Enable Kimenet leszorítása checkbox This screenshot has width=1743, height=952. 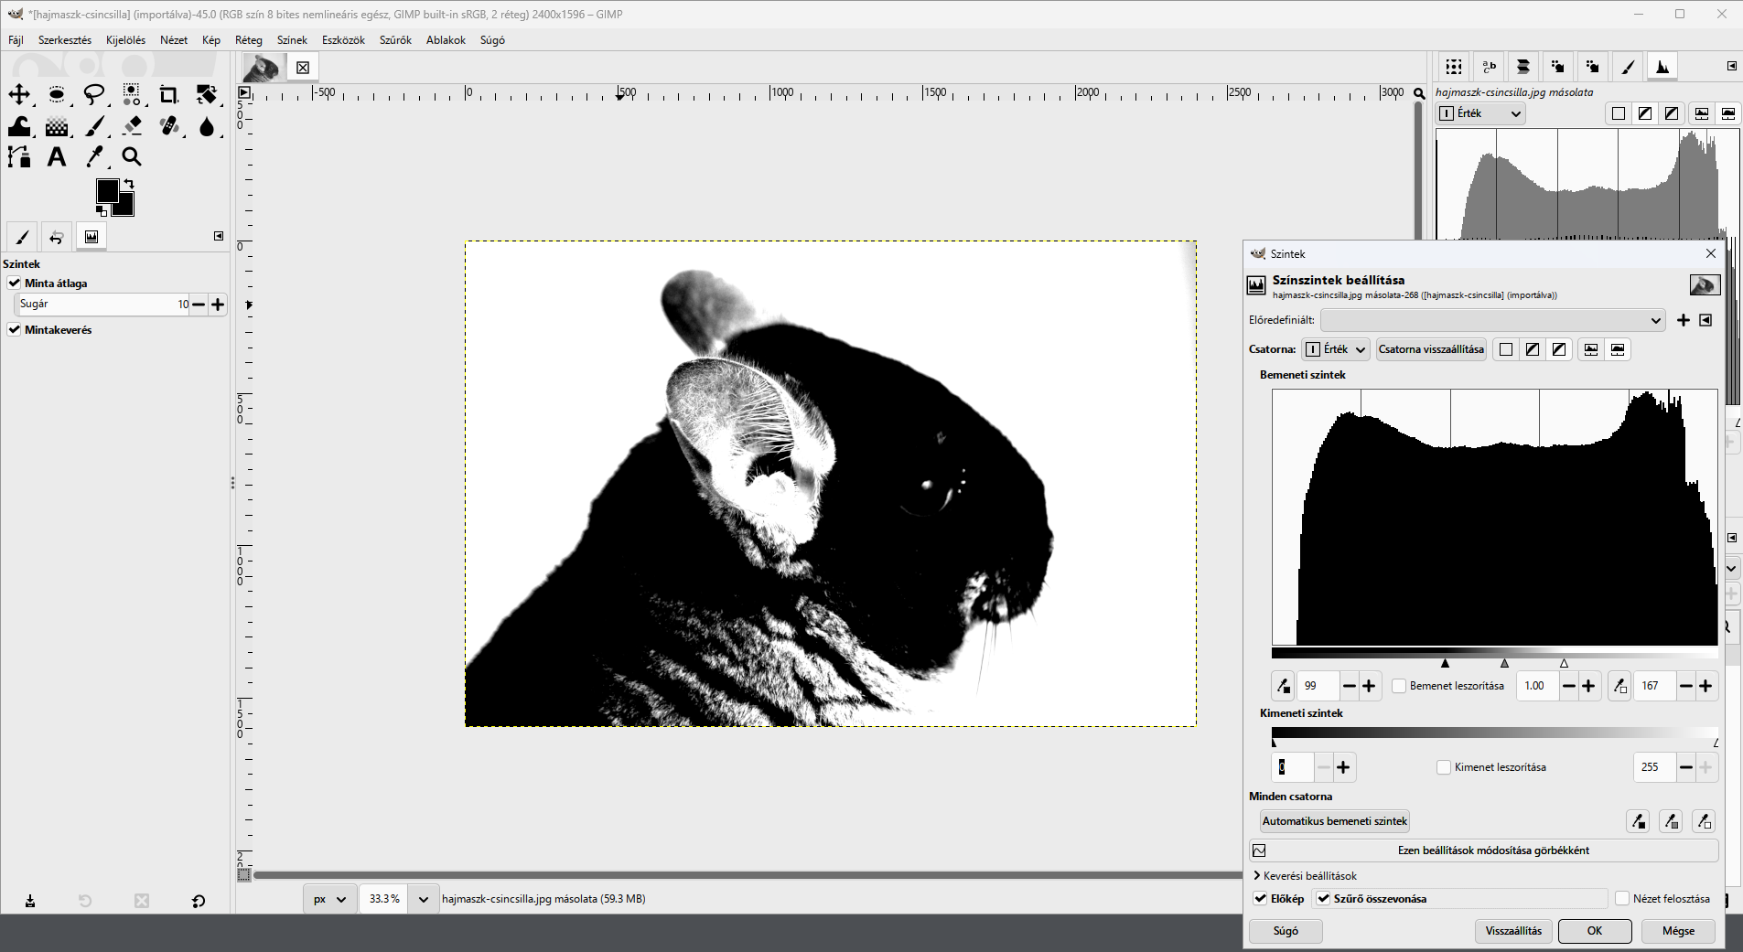pyautogui.click(x=1444, y=767)
